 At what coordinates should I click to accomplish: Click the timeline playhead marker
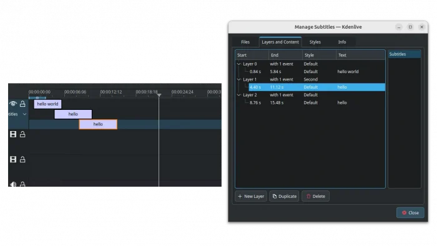click(159, 95)
